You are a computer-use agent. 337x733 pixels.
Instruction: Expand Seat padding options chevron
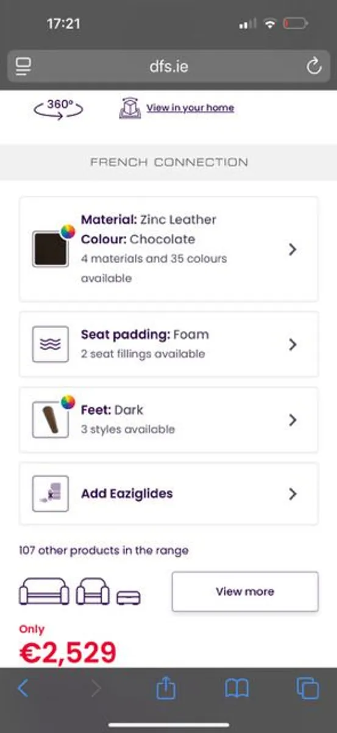[293, 345]
